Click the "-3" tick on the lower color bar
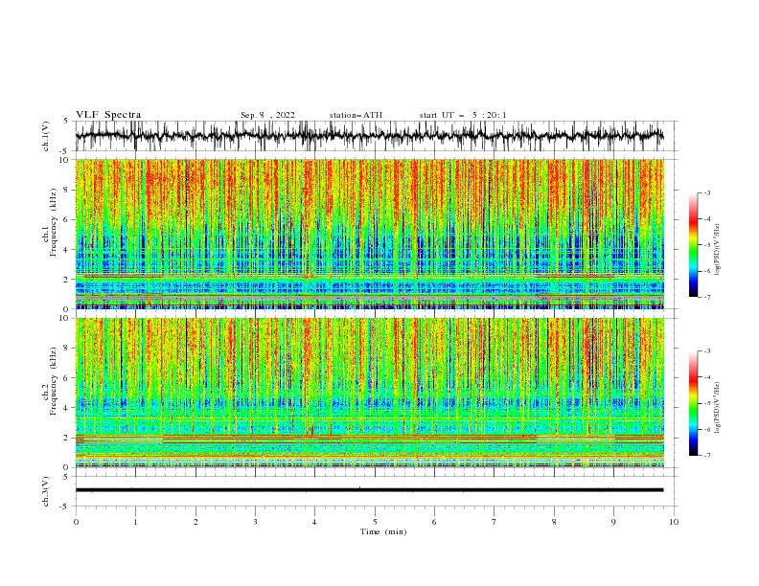Screen dimensions: 759x586 (707, 351)
